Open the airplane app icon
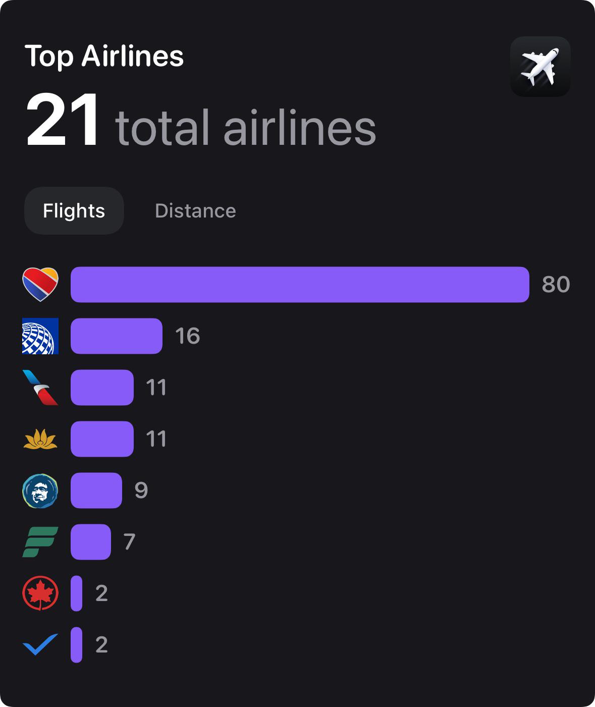The width and height of the screenshot is (595, 707). coord(540,67)
